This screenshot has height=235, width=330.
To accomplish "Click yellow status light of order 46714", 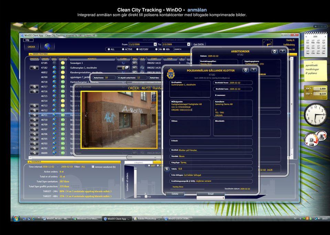I will pos(63,101).
